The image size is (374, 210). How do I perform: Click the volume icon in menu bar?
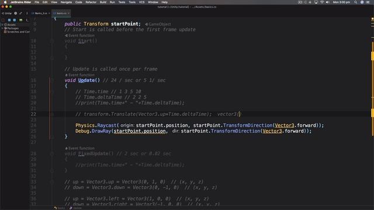[x=327, y=2]
